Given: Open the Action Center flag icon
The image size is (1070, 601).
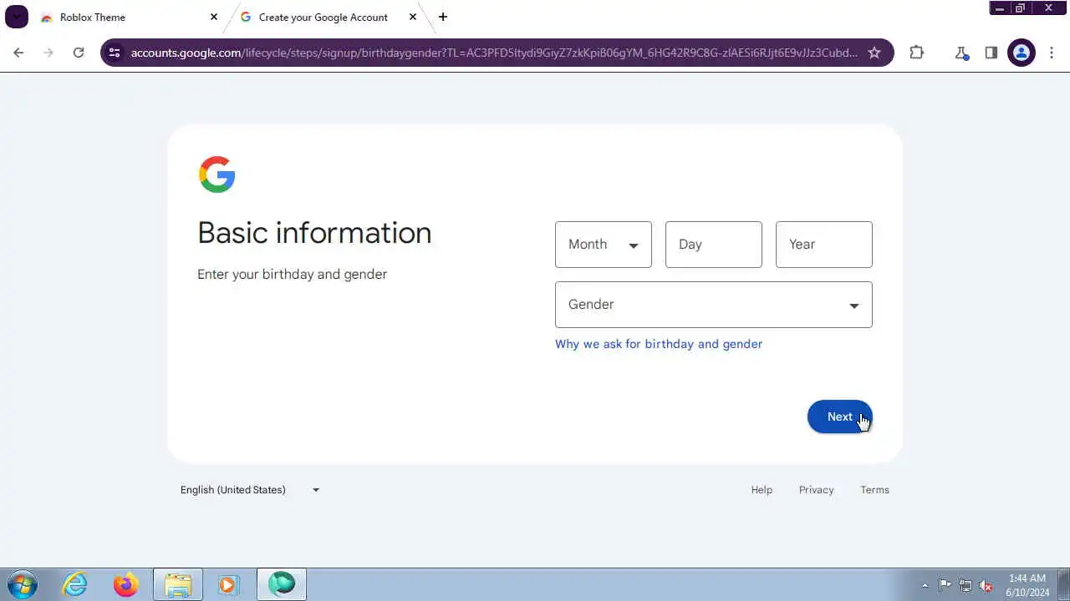Looking at the screenshot, I should [945, 585].
